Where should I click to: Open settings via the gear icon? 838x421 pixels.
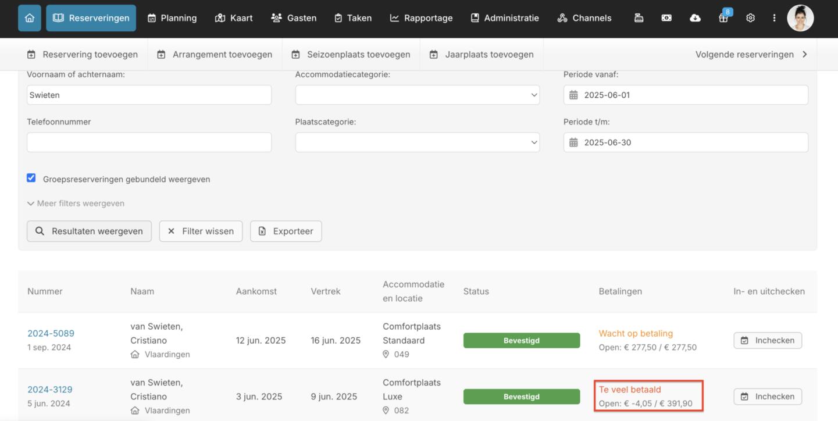750,18
